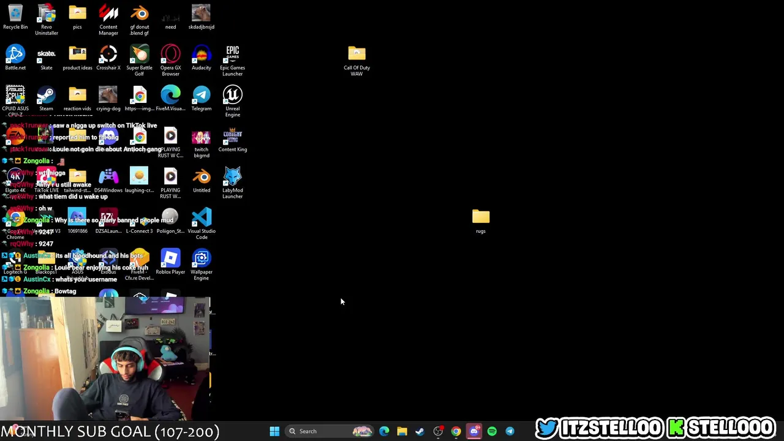784x441 pixels.
Task: Select the product ideas folder
Action: click(77, 58)
